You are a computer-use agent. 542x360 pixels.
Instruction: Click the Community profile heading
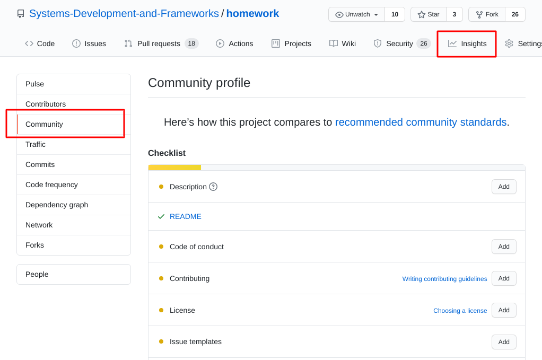[199, 83]
